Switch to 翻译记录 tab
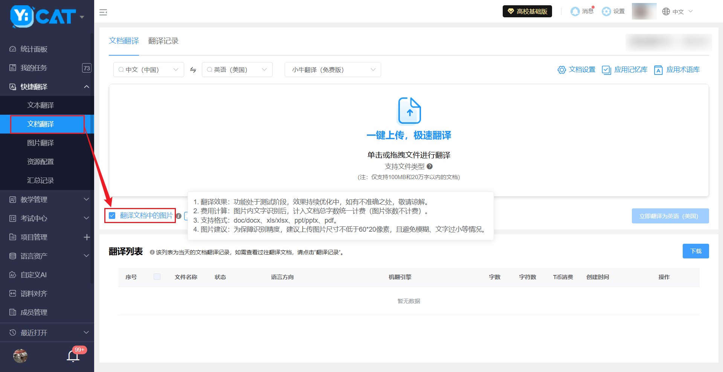Viewport: 723px width, 372px height. (x=163, y=41)
